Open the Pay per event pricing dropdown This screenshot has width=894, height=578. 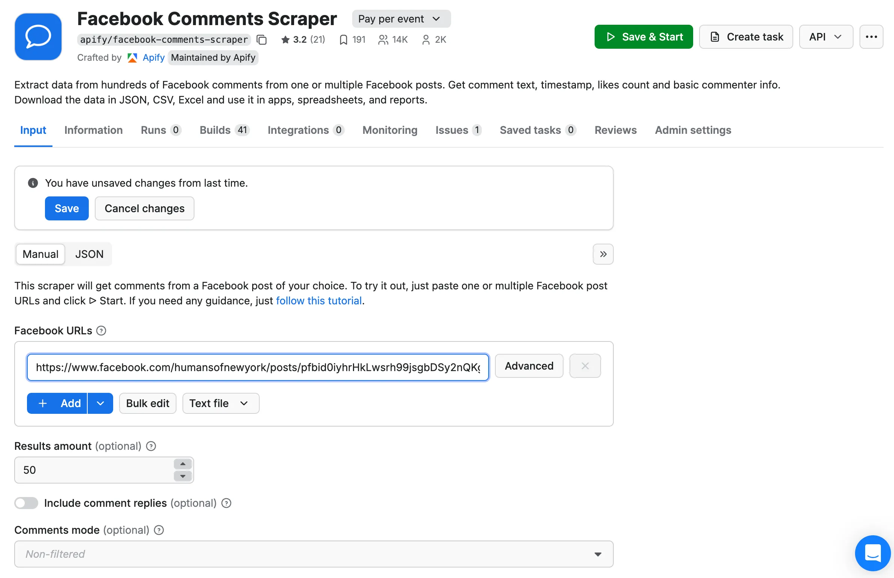tap(401, 19)
